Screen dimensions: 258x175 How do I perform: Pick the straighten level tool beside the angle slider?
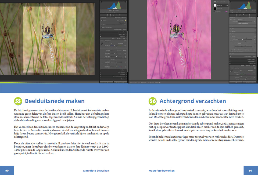(x=102, y=25)
